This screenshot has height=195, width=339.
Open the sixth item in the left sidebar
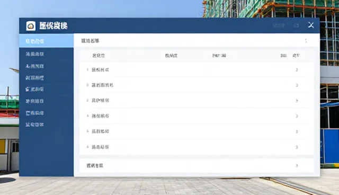(x=35, y=101)
